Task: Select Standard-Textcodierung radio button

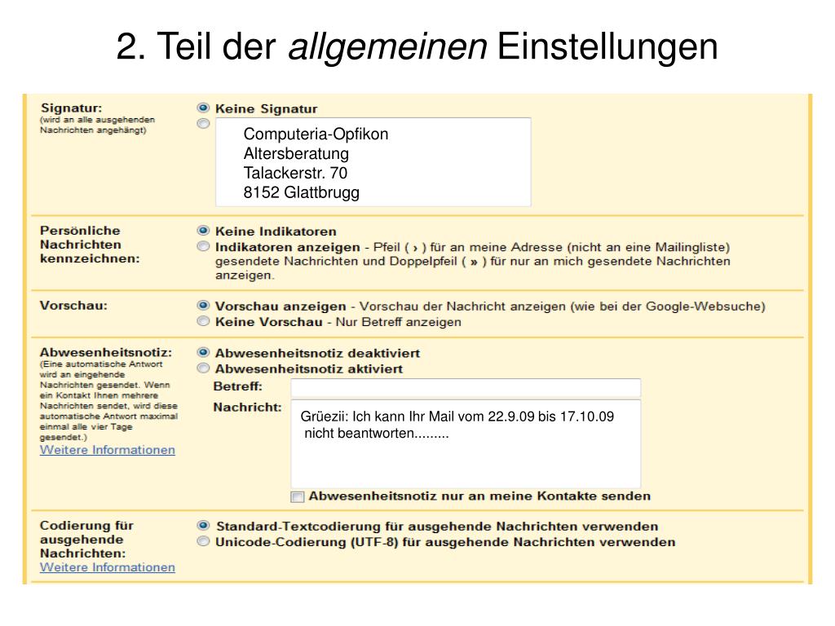Action: click(x=203, y=526)
